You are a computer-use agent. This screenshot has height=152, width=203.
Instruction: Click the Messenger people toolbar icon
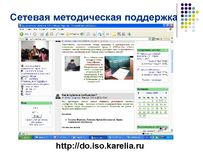[x=129, y=34]
